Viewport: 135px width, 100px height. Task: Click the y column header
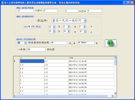coord(56,58)
